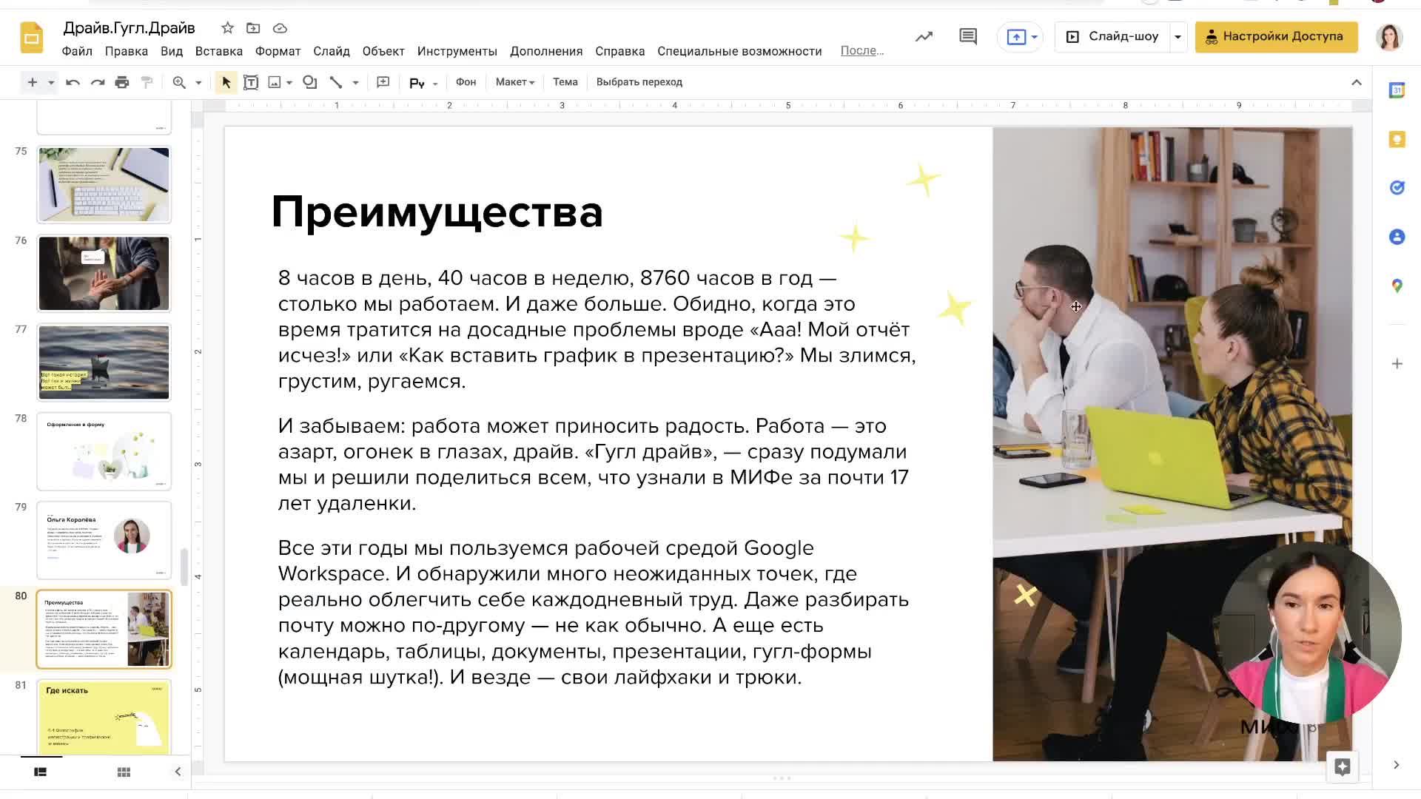
Task: Click the paint format icon
Action: (147, 82)
